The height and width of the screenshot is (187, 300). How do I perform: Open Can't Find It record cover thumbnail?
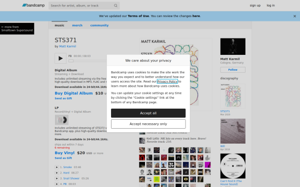coord(233,166)
